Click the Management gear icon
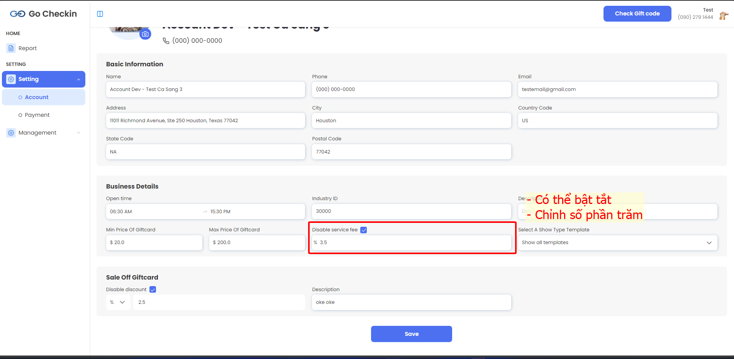734x359 pixels. (x=11, y=133)
